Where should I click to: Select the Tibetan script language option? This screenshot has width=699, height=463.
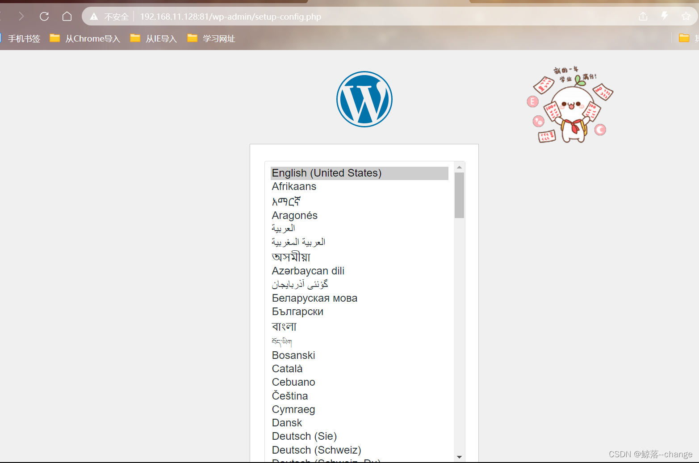click(360, 342)
